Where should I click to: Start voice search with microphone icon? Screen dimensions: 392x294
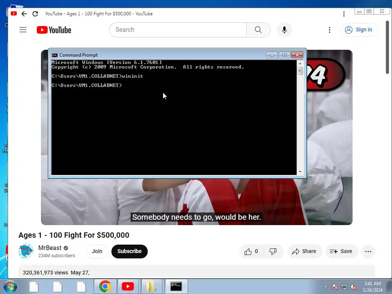[284, 30]
